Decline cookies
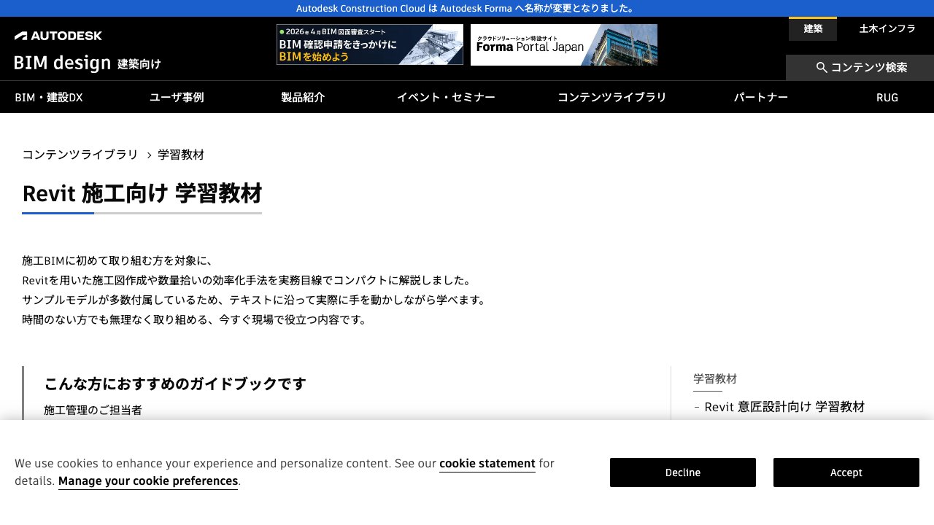This screenshot has height=525, width=934. tap(683, 472)
